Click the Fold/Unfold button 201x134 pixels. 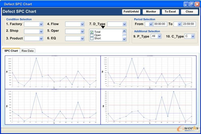[131, 12]
